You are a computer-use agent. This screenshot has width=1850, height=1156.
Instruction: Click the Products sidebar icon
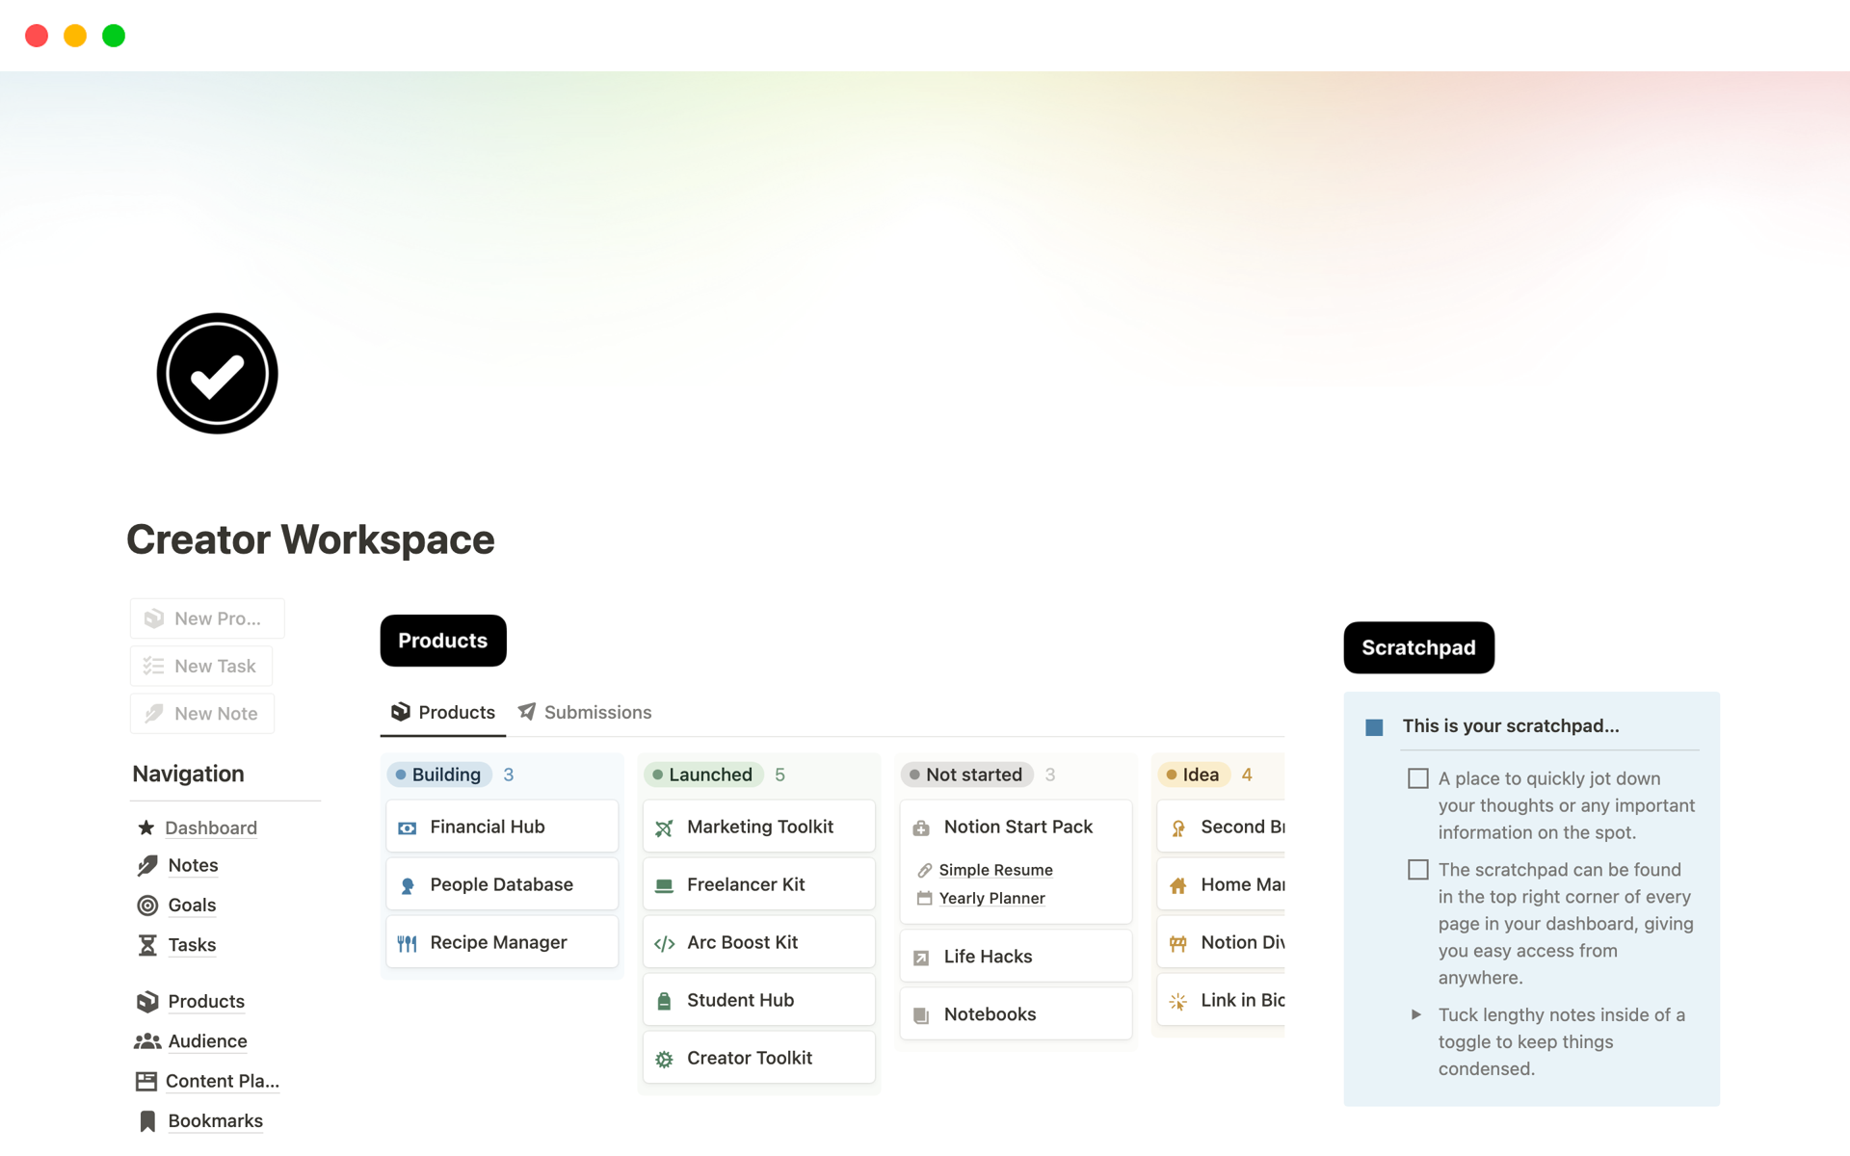point(145,1002)
